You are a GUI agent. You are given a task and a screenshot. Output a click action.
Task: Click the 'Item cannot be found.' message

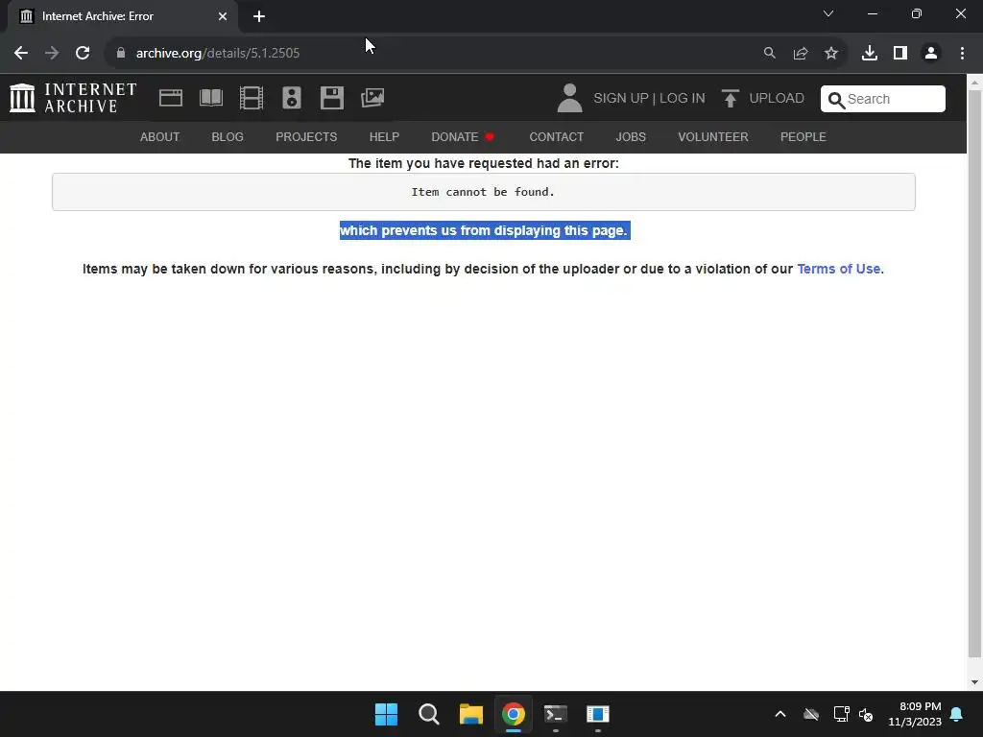(x=483, y=192)
